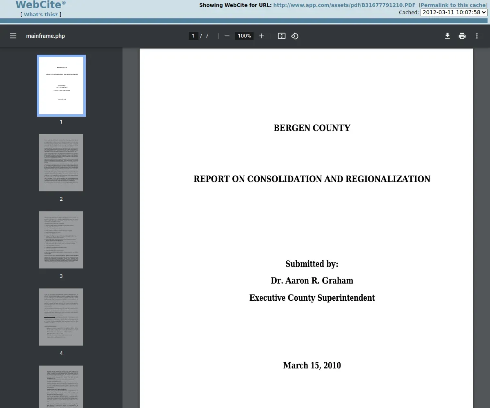Select the fifth page thumbnail

61,387
